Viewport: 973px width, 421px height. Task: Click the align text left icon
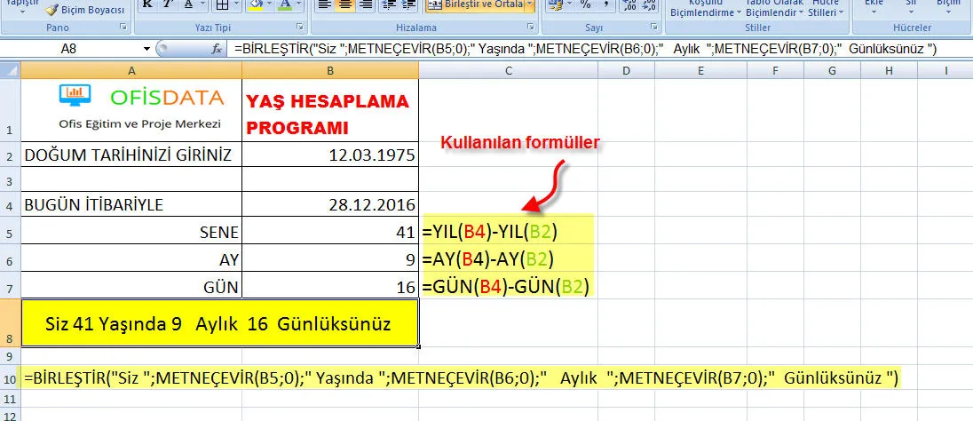point(324,5)
